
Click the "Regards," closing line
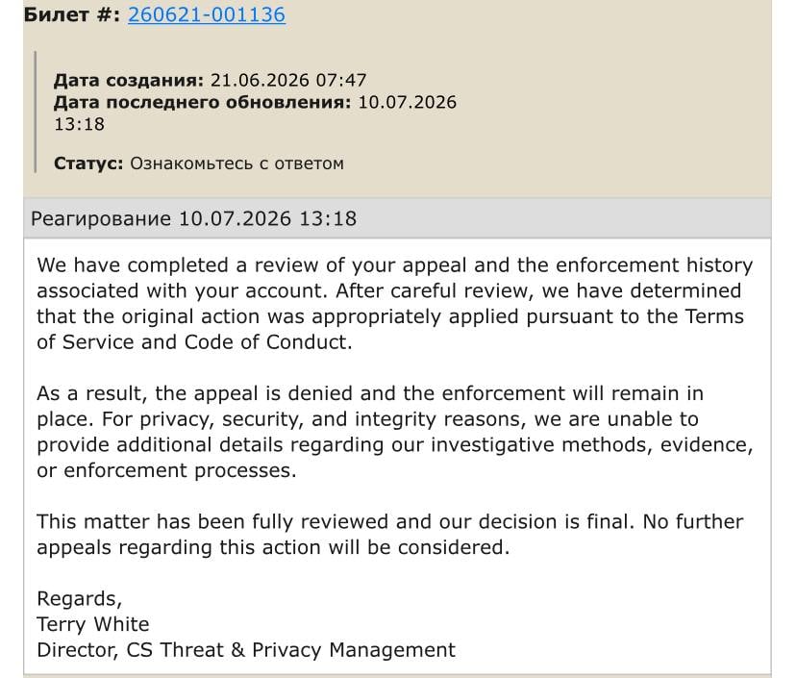tap(79, 599)
